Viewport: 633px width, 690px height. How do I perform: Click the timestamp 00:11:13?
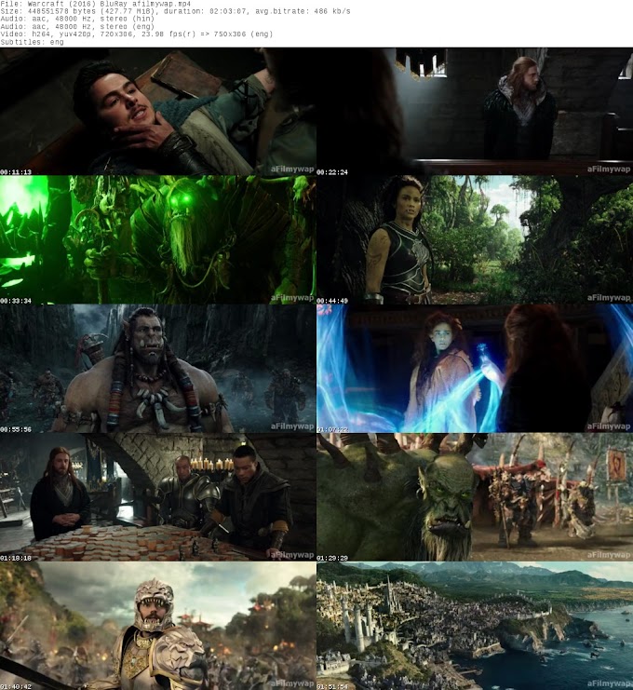[16, 172]
